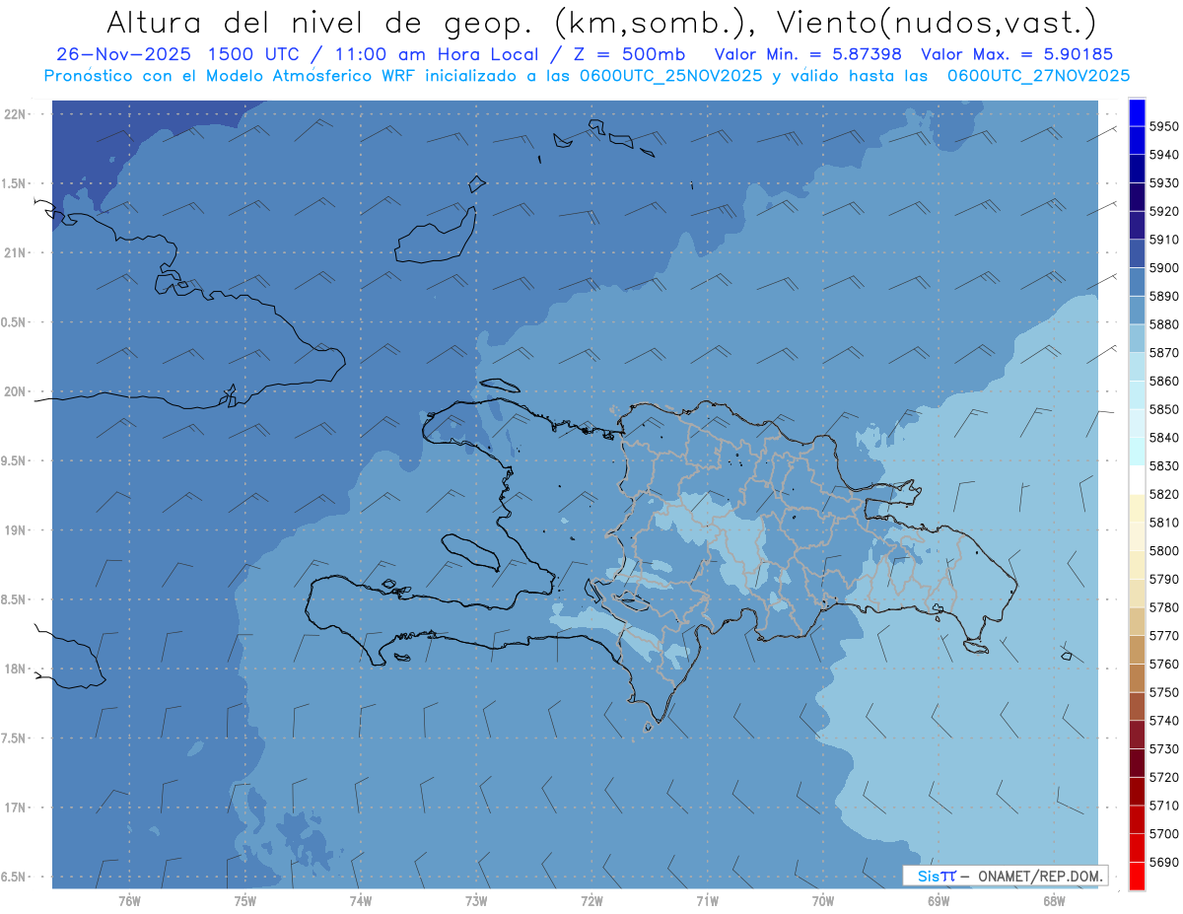This screenshot has width=1183, height=914.
Task: Click the "21N" latitude label
Action: [x=14, y=253]
